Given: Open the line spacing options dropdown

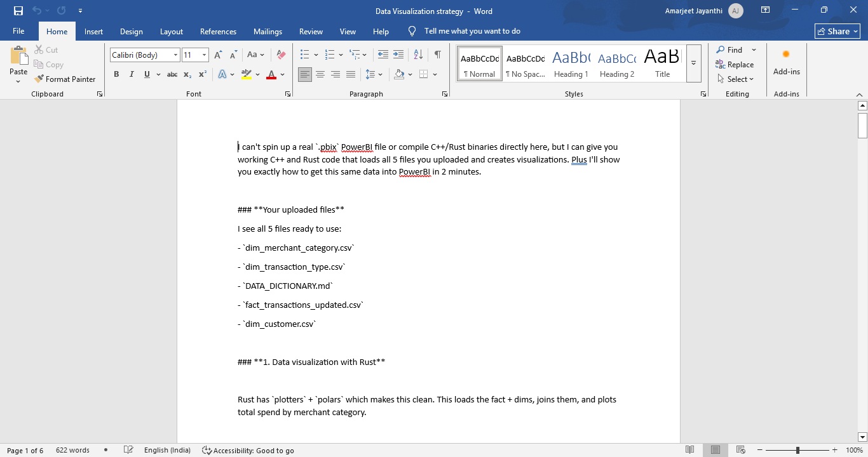Looking at the screenshot, I should 380,74.
